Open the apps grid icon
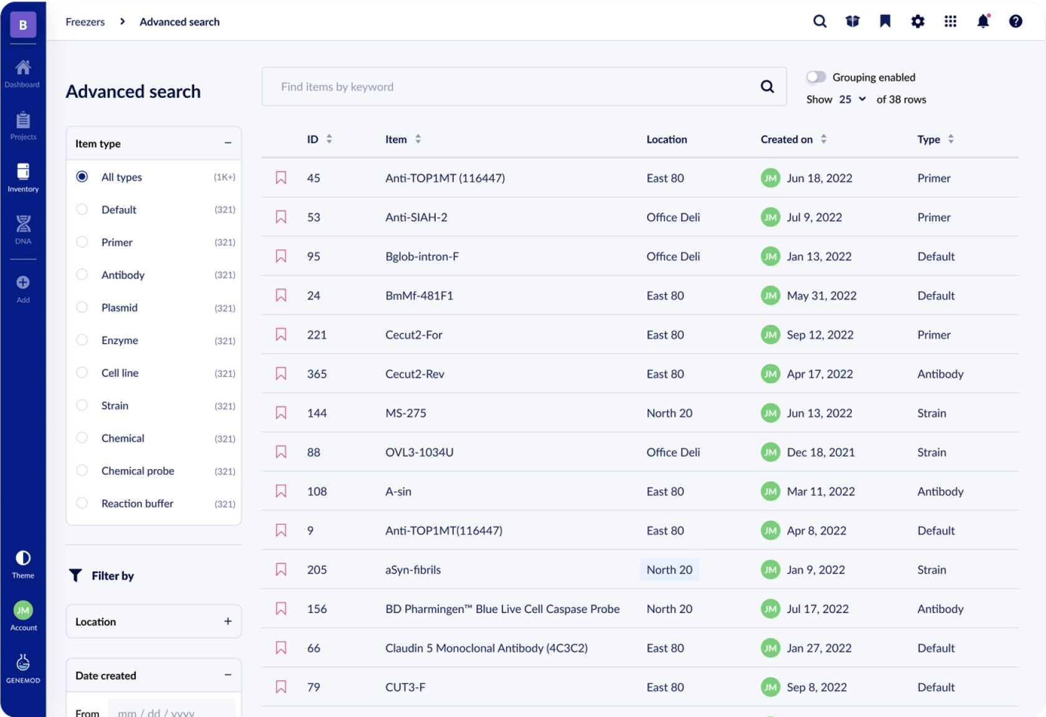This screenshot has width=1046, height=717. pyautogui.click(x=950, y=22)
